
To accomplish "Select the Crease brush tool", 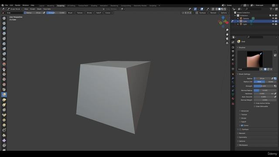I will (x=4, y=59).
